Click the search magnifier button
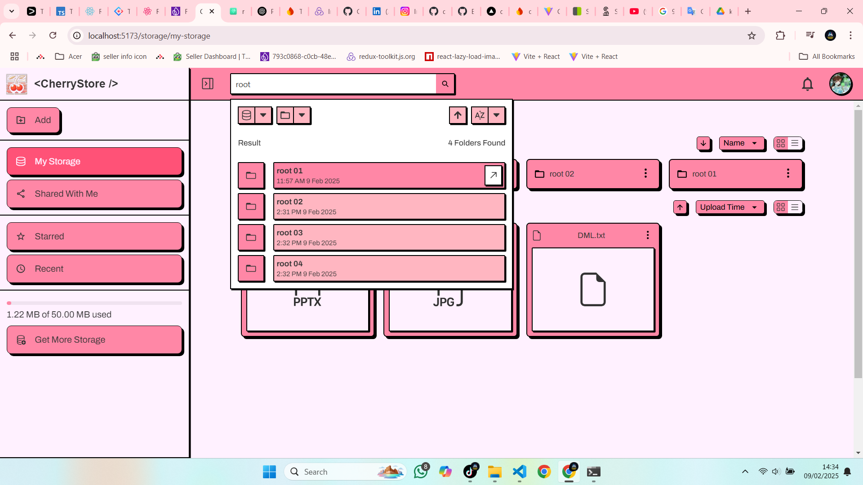This screenshot has width=863, height=485. (x=445, y=84)
